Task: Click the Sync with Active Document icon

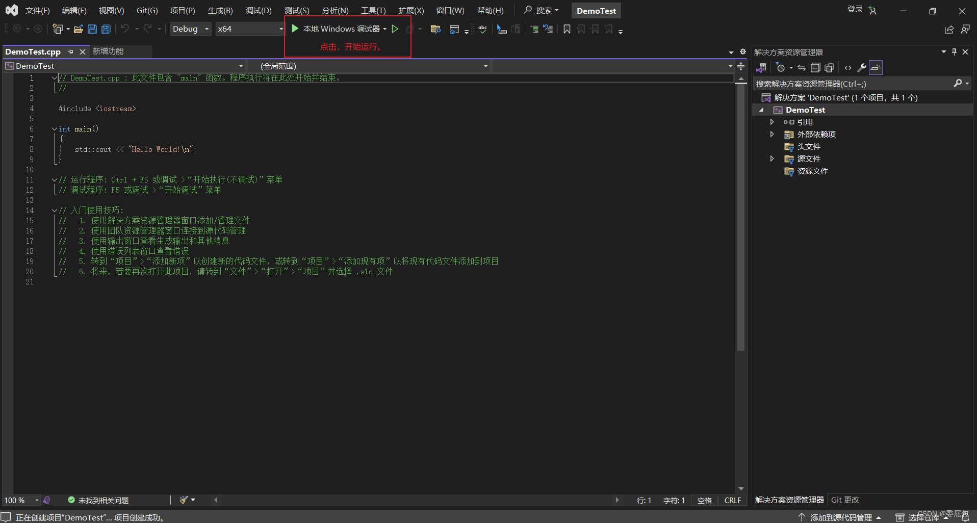Action: tap(802, 67)
